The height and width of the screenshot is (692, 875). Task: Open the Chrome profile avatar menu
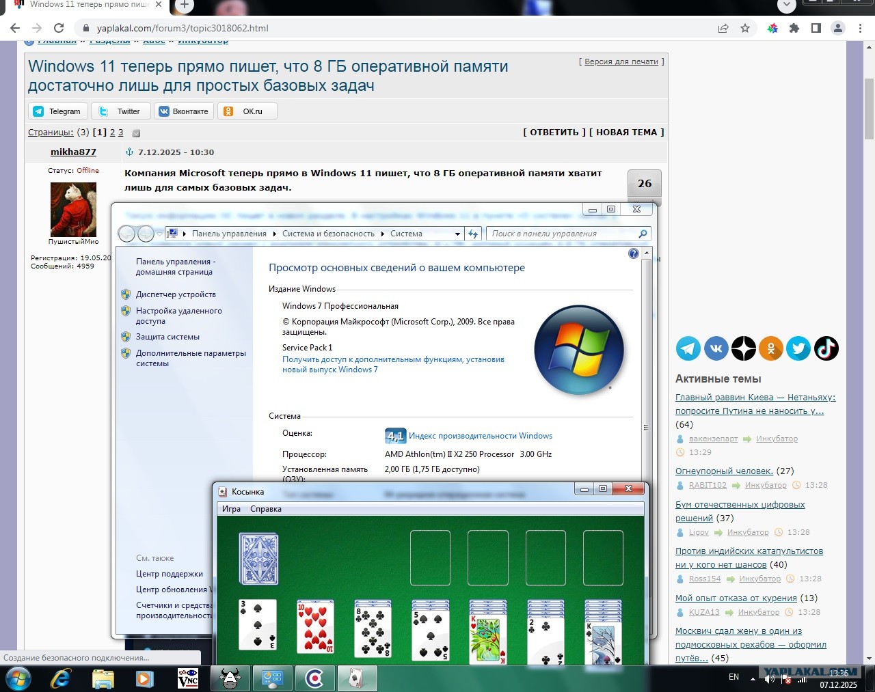pyautogui.click(x=837, y=28)
